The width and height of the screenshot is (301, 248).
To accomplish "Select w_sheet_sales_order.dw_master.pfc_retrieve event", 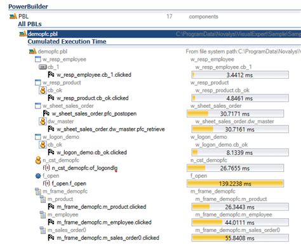I will [110, 129].
